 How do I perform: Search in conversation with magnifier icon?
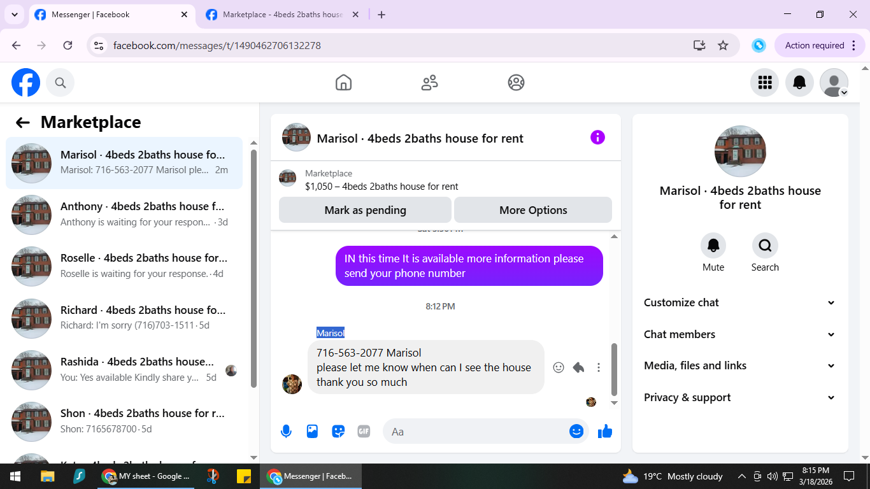click(765, 245)
